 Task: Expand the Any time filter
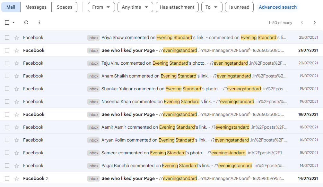click(135, 7)
